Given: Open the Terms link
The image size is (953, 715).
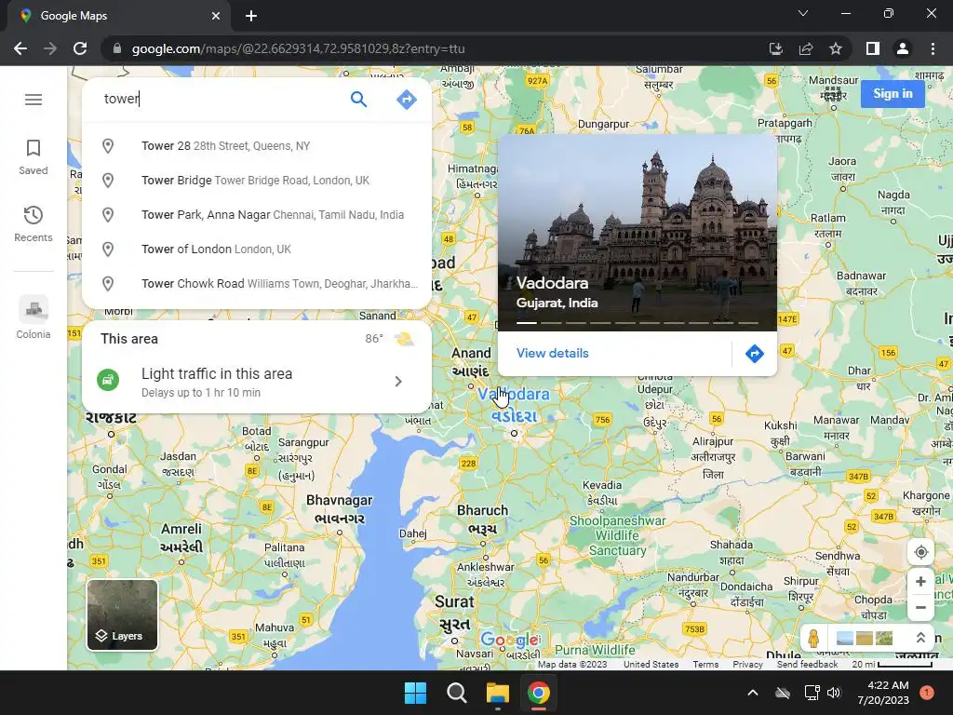Looking at the screenshot, I should pyautogui.click(x=705, y=665).
